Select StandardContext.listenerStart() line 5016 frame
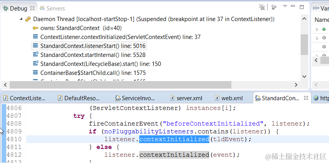The image size is (329, 163). pyautogui.click(x=93, y=46)
